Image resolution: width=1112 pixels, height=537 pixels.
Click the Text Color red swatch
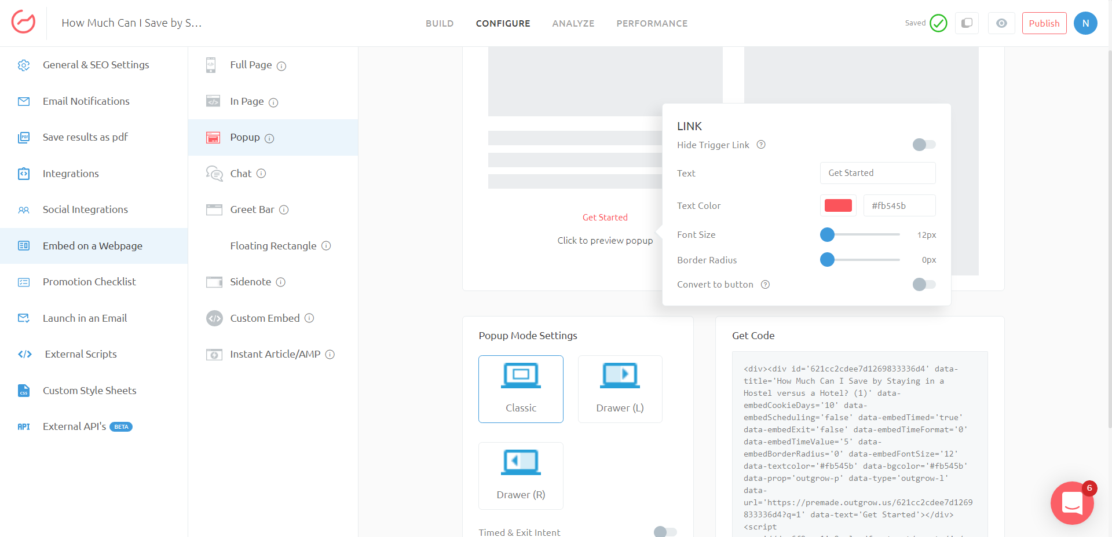838,205
